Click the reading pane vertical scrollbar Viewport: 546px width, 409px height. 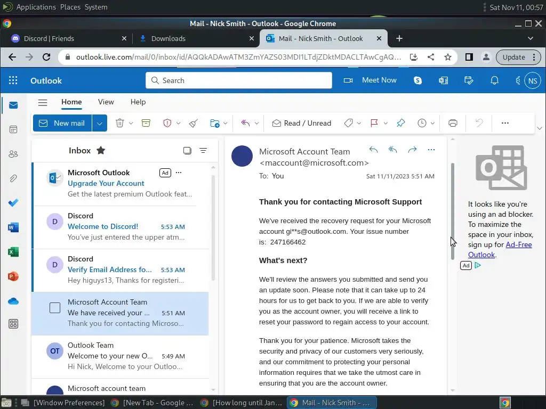coord(453,211)
